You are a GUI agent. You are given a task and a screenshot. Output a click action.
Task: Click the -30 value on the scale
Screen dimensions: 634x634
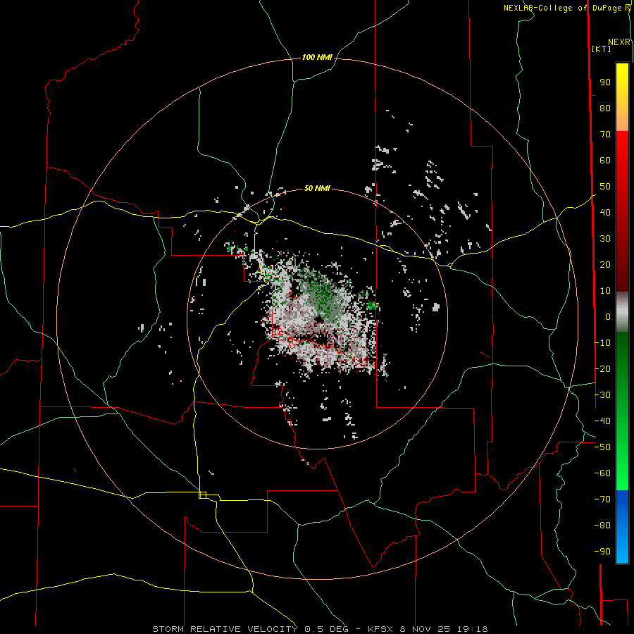point(602,395)
